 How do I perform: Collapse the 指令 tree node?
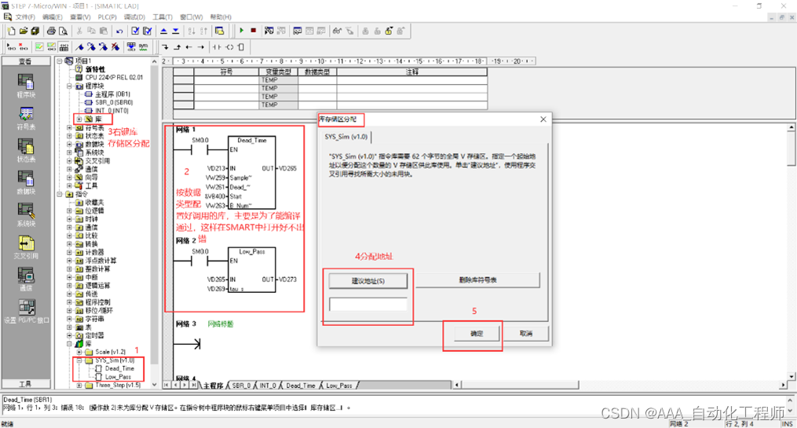point(60,194)
